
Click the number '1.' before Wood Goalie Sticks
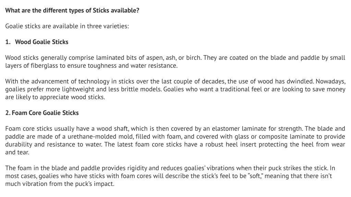(8, 42)
